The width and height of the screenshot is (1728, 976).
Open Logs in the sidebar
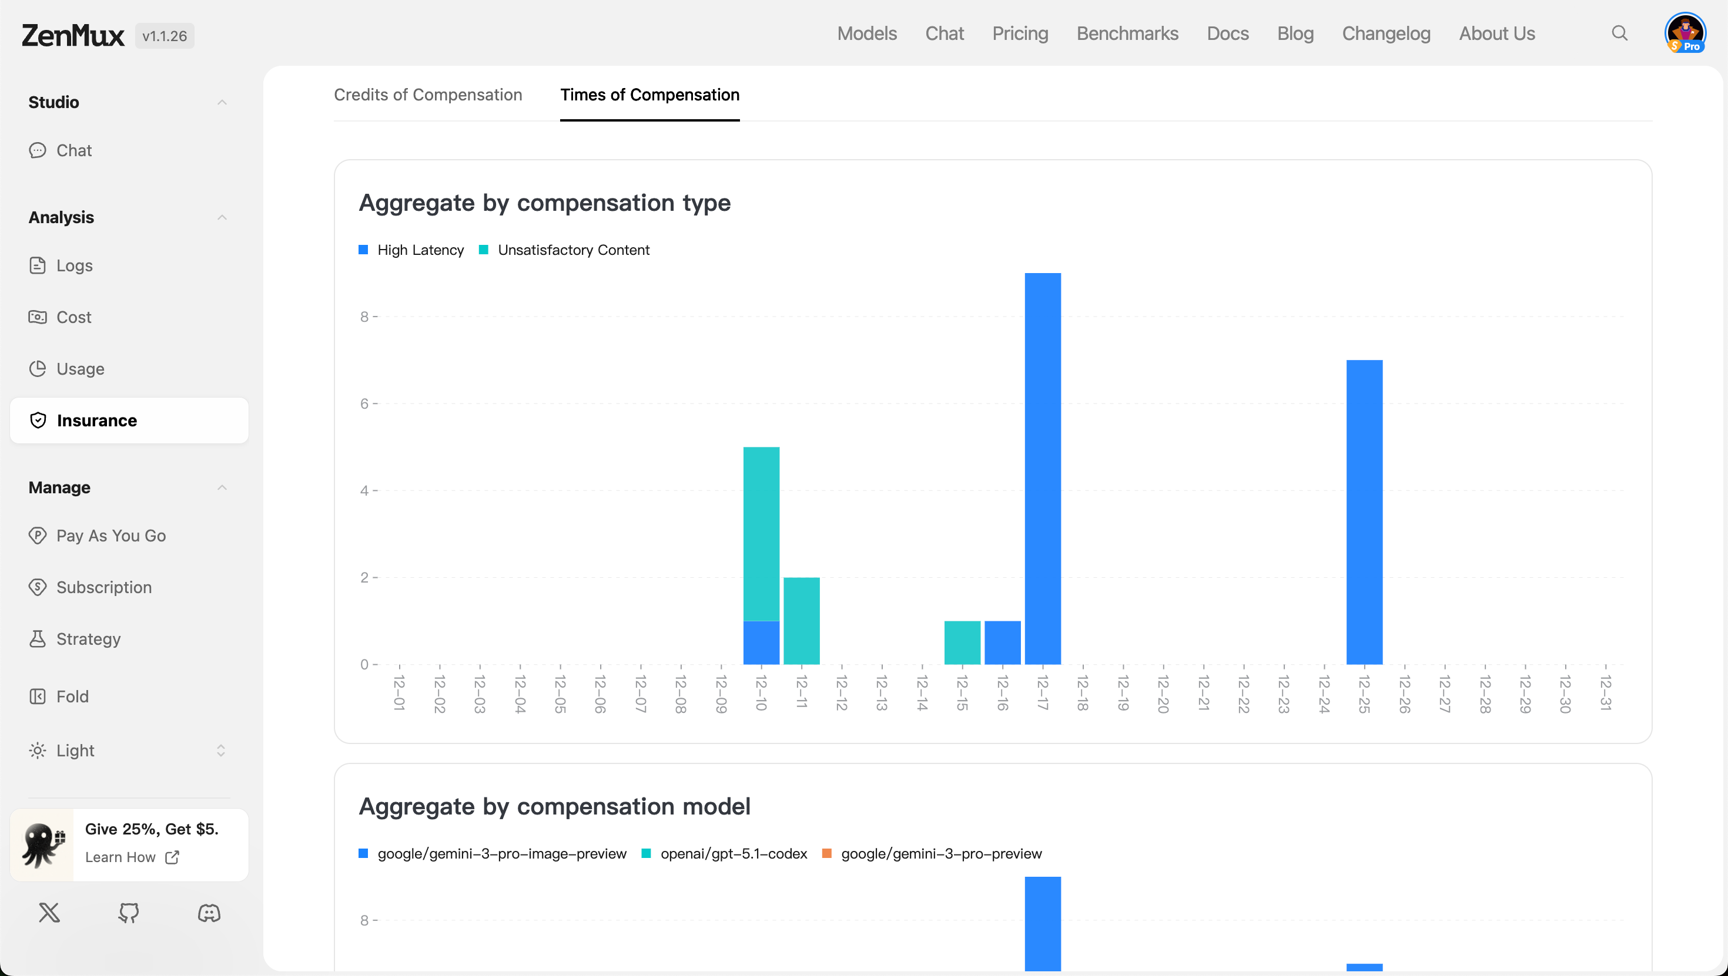74,265
